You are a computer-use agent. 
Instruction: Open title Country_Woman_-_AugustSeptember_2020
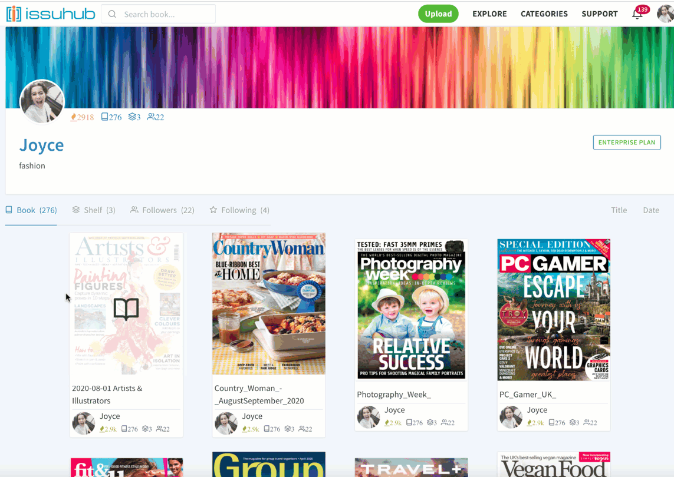click(259, 394)
